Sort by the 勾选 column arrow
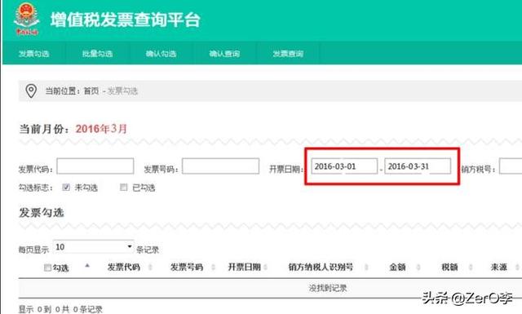The width and height of the screenshot is (522, 314). pyautogui.click(x=87, y=265)
